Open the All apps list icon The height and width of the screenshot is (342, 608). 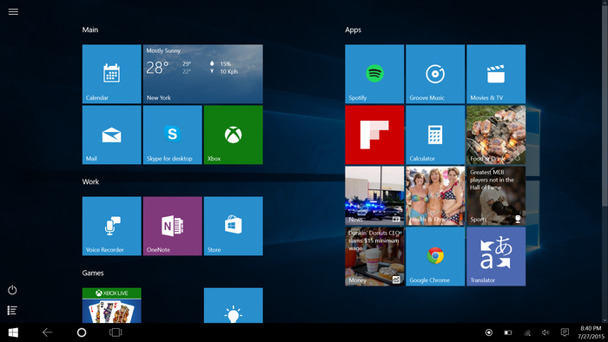12,310
